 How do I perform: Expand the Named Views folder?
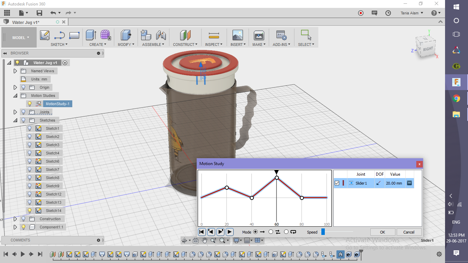(15, 71)
